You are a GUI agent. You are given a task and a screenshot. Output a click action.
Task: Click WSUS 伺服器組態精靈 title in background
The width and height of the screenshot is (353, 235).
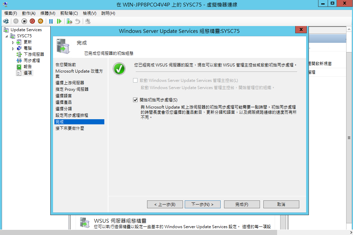(x=120, y=221)
